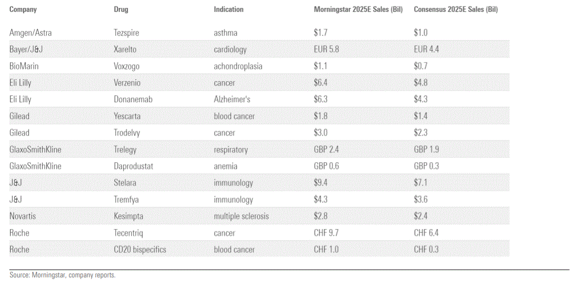This screenshot has height=288, width=583.
Task: Click the Alzheimer's indication cell
Action: [232, 100]
